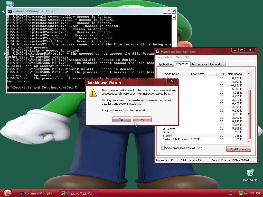Click the Safely Remove Hardware tray icon

(x=245, y=193)
